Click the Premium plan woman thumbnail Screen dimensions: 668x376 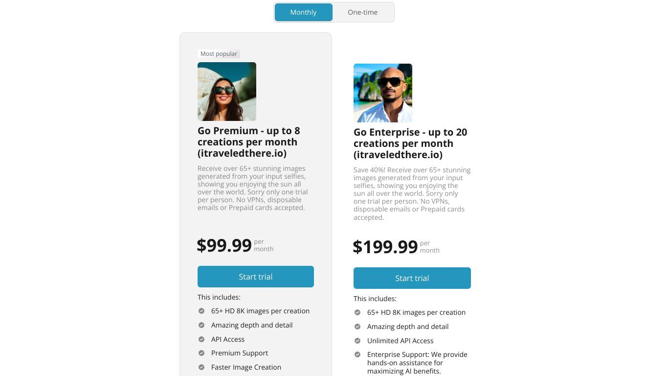(227, 92)
